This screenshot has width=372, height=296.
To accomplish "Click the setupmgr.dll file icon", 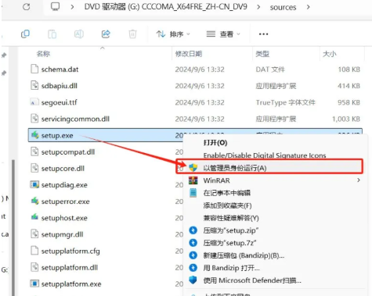I will coord(34,234).
